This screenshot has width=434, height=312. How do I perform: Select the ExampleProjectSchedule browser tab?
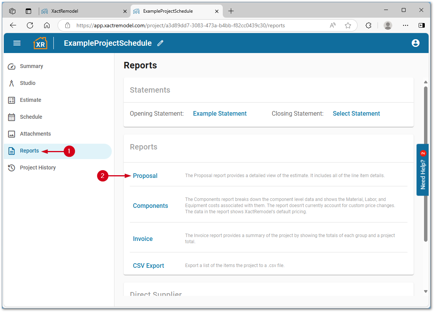click(x=176, y=11)
